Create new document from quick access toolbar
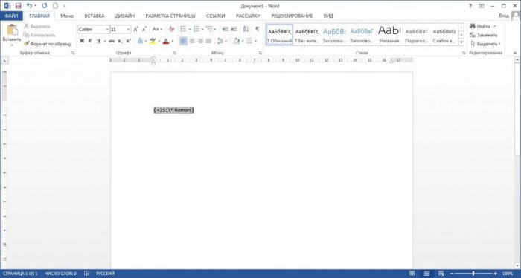 coord(56,6)
